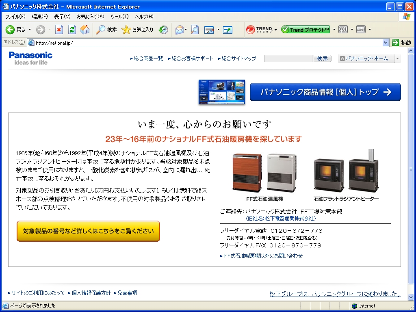Stop page loading with red X icon
Screen dimensions: 416x312
coord(59,29)
